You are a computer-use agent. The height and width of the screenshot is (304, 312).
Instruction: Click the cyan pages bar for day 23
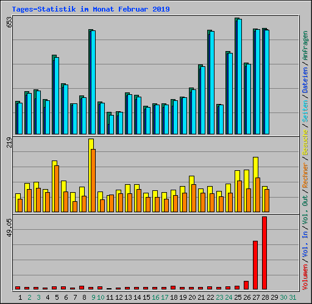click(221, 119)
